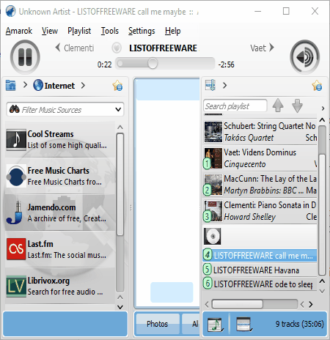Open the Playlist menu
Image resolution: width=330 pixels, height=340 pixels.
(x=79, y=31)
